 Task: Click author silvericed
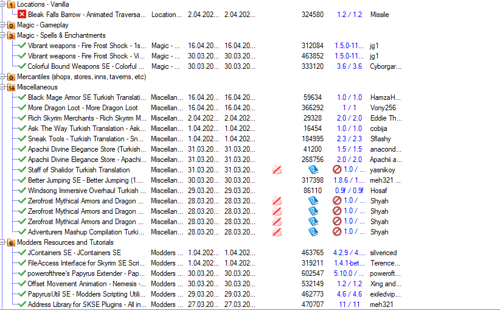point(383,253)
